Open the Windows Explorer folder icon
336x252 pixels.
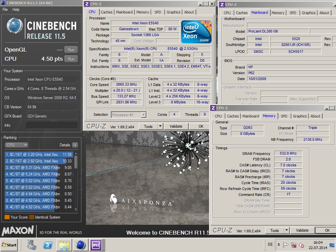click(x=64, y=245)
